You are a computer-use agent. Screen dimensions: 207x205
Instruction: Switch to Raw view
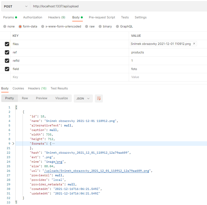tap(25, 98)
